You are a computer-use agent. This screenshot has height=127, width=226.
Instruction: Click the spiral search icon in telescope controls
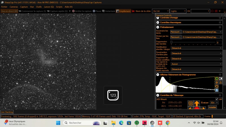coord(190,103)
